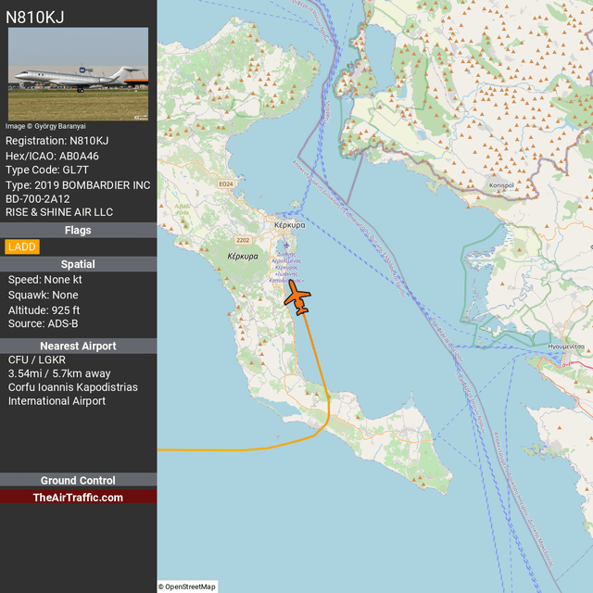Click the RISE & SHINE AIR LLC owner text
This screenshot has height=593, width=593.
click(x=59, y=212)
